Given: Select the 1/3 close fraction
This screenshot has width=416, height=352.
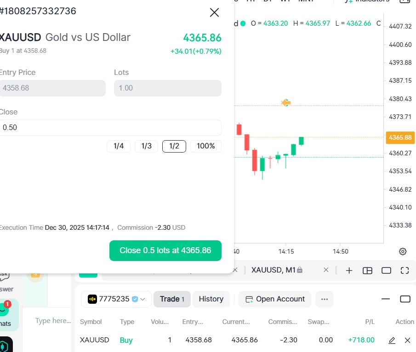Looking at the screenshot, I should click(146, 146).
